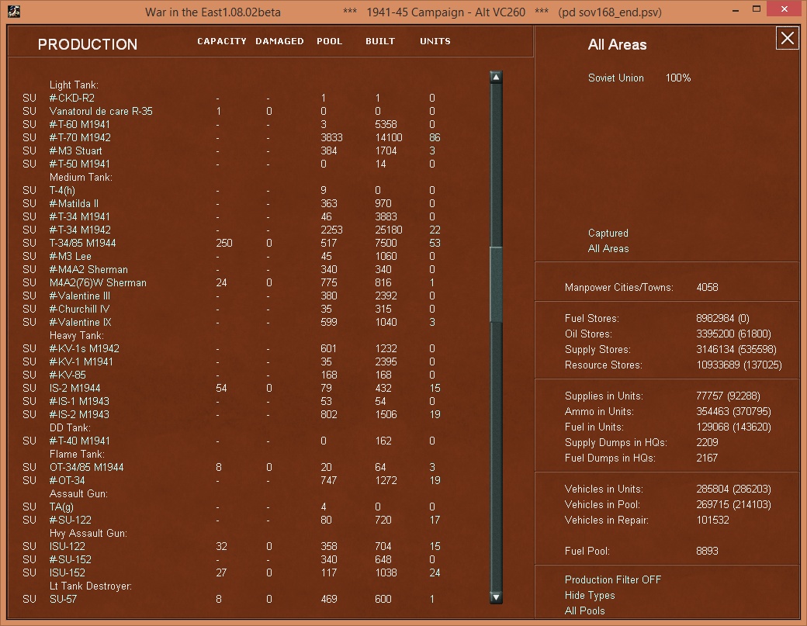Click the SU marker beside T-60 M1941
Viewport: 807px width, 626px height.
(x=28, y=124)
